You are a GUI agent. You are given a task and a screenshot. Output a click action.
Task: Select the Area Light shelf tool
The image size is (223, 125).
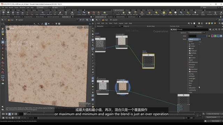click(x=135, y=13)
